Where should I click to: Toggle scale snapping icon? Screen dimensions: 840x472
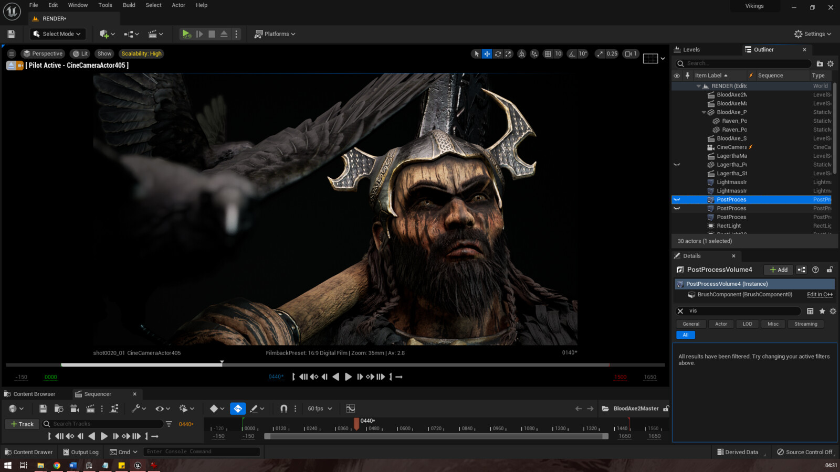tap(600, 53)
